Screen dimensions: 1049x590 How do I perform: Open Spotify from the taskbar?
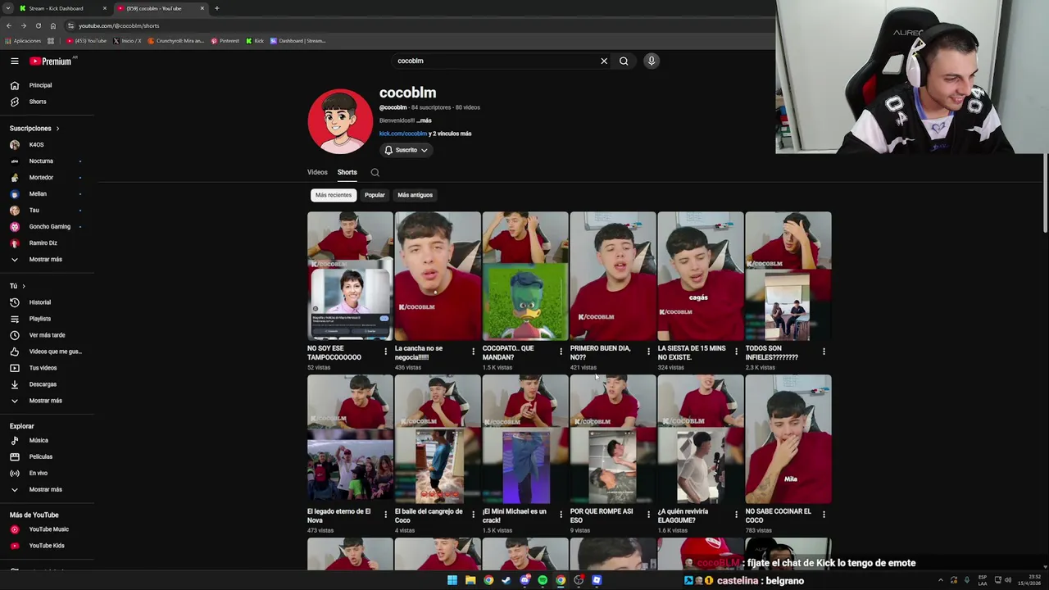pyautogui.click(x=543, y=580)
